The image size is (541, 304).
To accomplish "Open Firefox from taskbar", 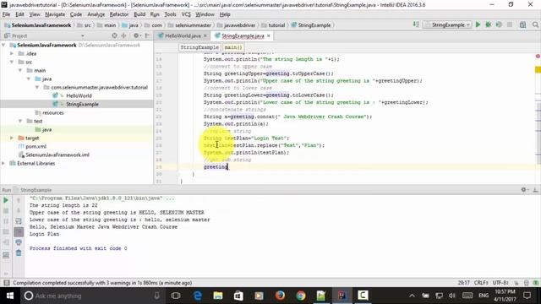I will coord(280,296).
